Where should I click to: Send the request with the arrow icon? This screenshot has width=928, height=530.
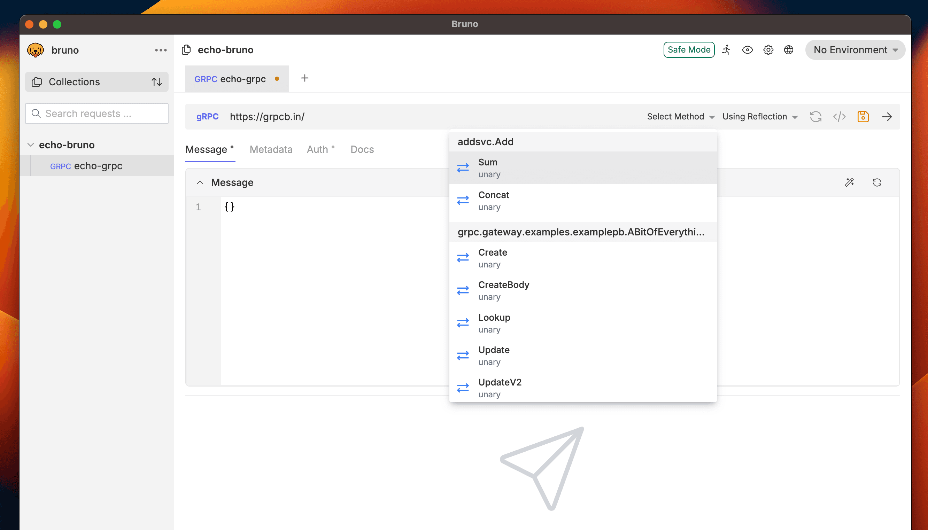tap(887, 117)
